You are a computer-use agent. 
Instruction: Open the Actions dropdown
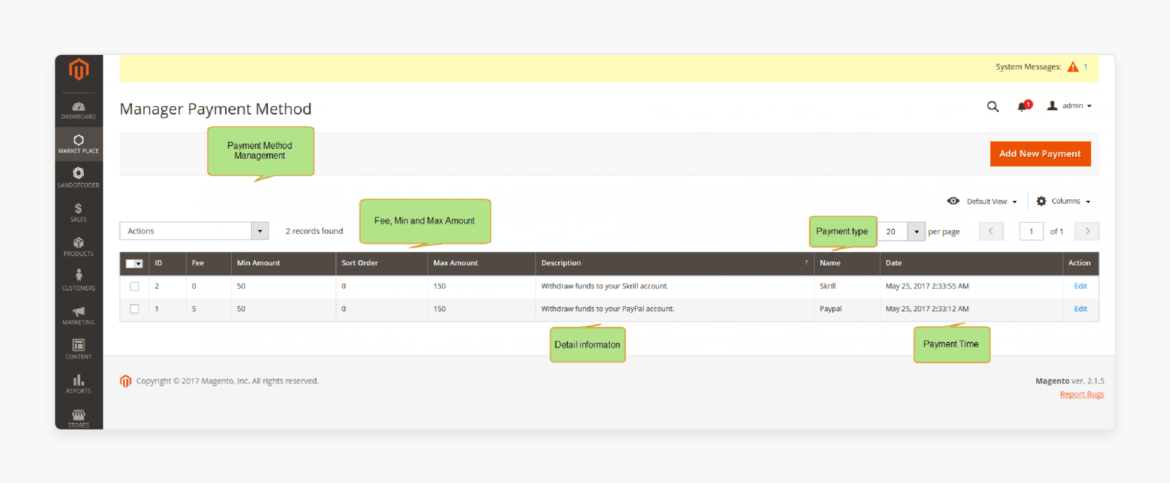194,231
